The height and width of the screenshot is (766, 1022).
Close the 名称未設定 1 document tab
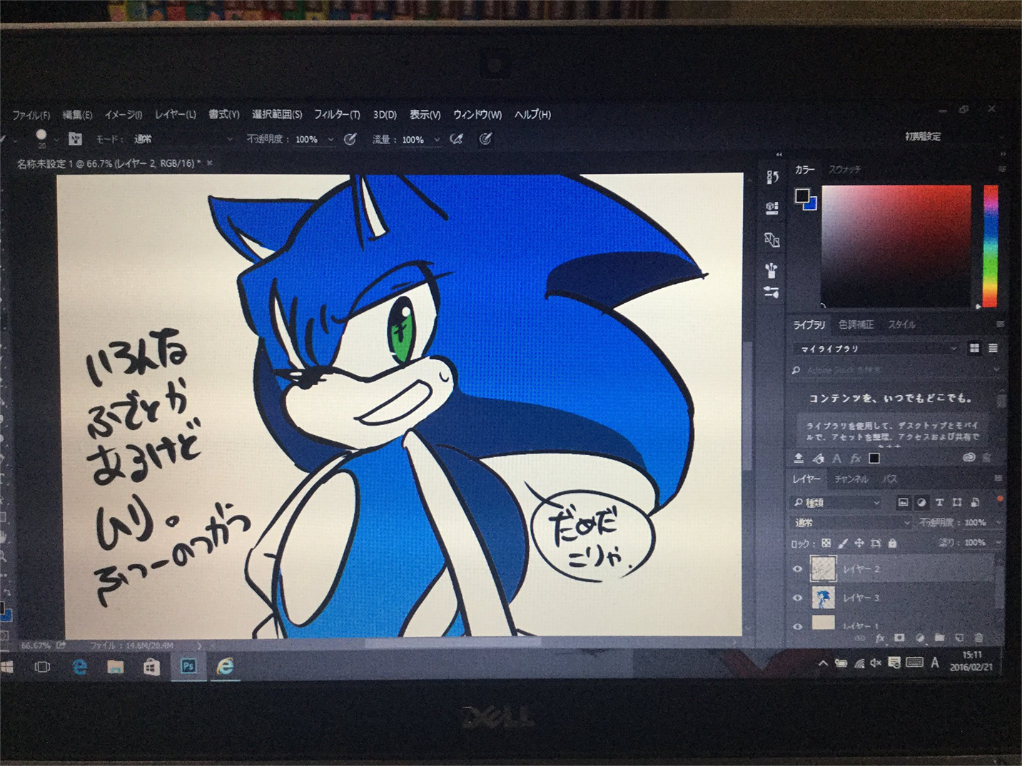[x=210, y=163]
